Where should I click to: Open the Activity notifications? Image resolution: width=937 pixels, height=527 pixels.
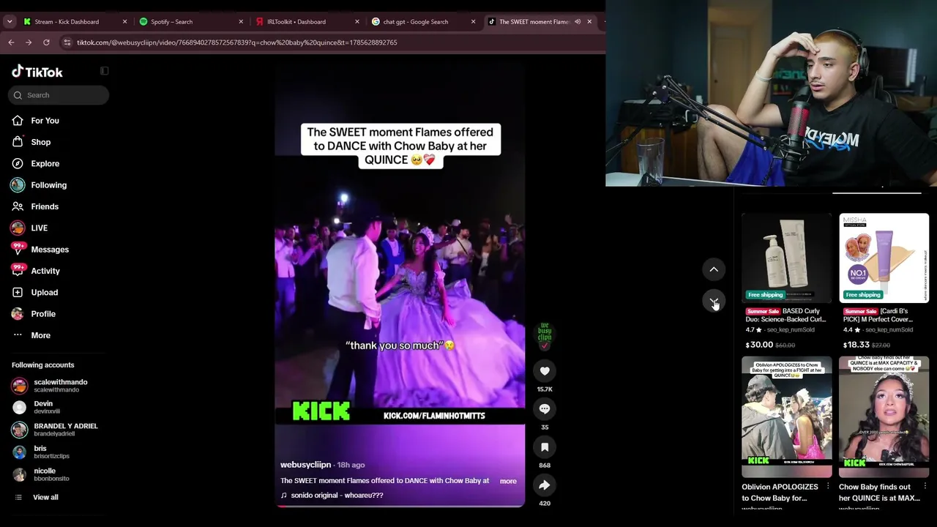pyautogui.click(x=45, y=271)
